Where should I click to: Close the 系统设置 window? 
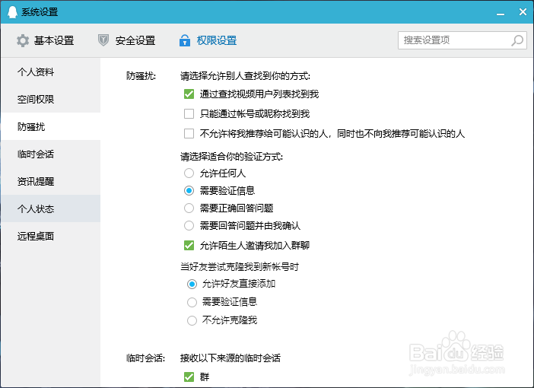click(523, 12)
